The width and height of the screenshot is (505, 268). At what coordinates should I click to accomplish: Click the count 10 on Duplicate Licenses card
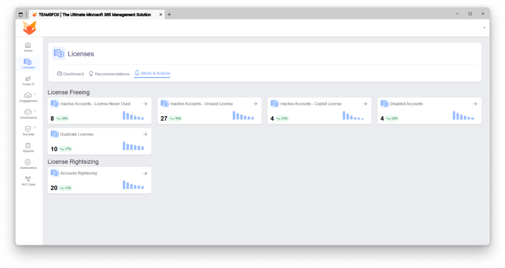click(54, 149)
